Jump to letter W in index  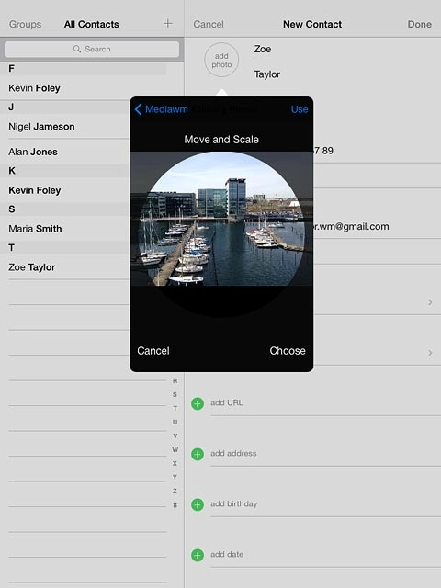pos(175,449)
